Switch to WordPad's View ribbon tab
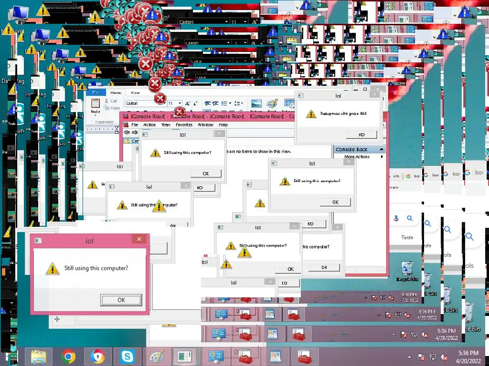 [135, 92]
